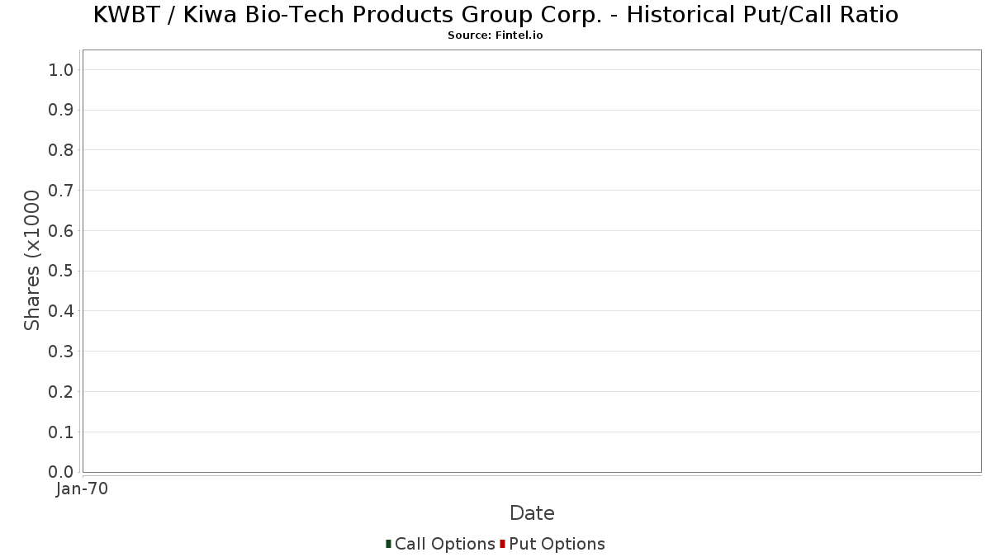Select the 1.0 y-axis tick label

pos(61,70)
